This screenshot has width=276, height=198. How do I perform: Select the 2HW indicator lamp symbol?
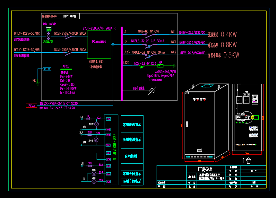[x=96, y=140]
